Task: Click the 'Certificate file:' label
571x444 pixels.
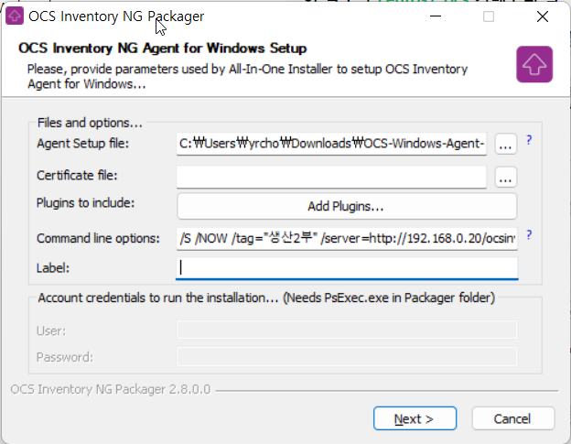Action: [77, 176]
